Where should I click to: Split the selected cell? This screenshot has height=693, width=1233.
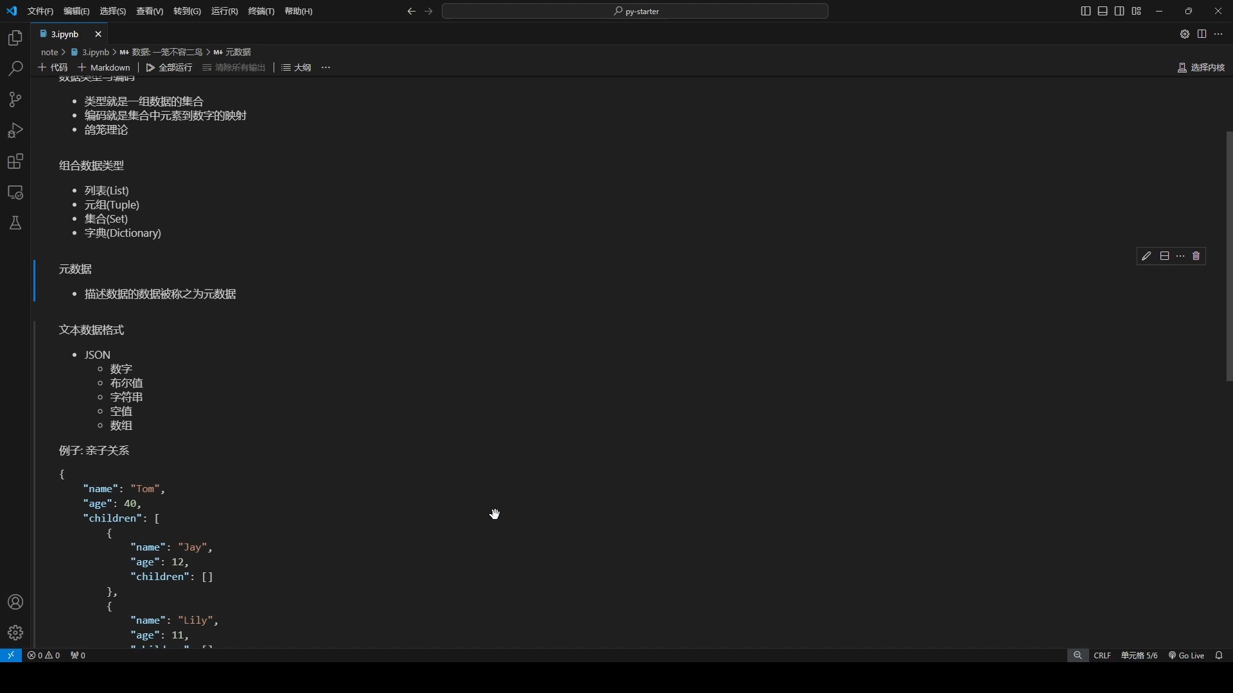coord(1164,256)
